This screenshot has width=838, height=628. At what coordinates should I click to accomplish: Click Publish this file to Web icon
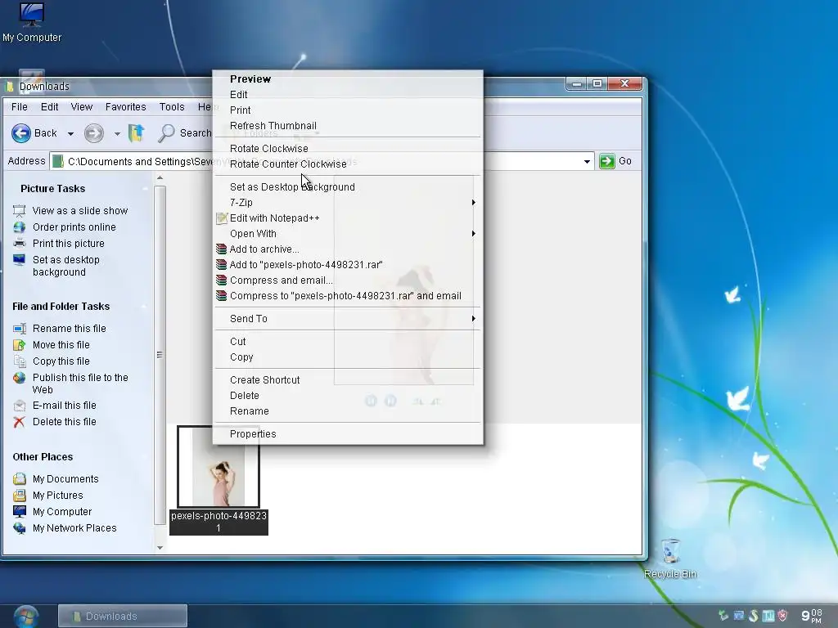(20, 378)
